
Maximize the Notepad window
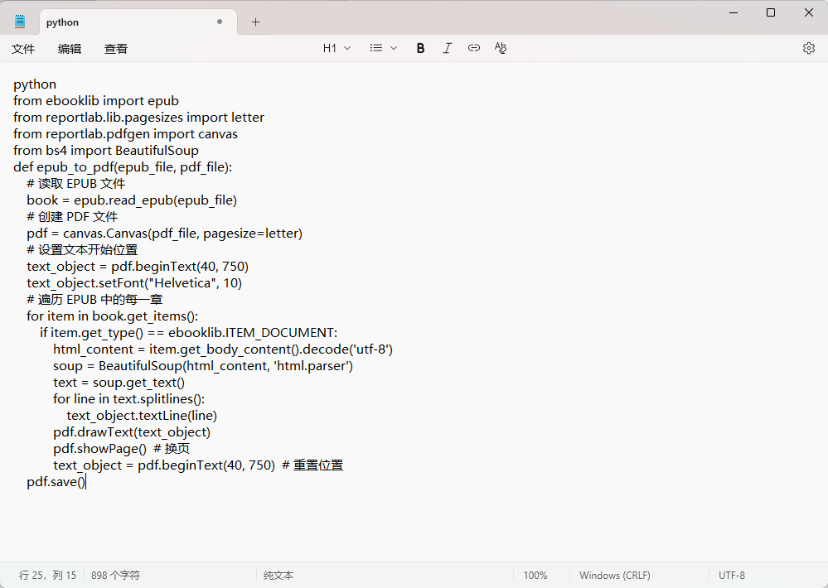[x=771, y=12]
